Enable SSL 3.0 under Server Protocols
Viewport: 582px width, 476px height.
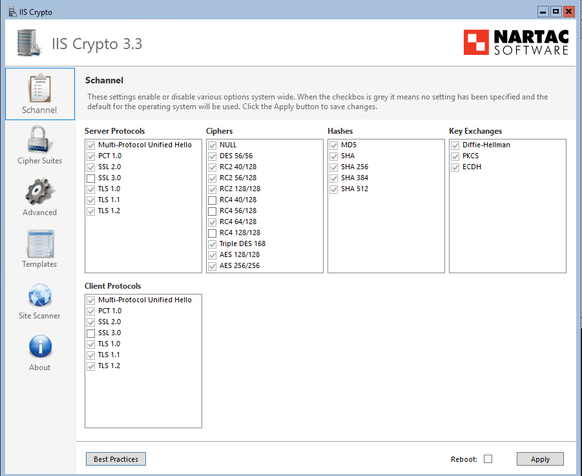(91, 178)
